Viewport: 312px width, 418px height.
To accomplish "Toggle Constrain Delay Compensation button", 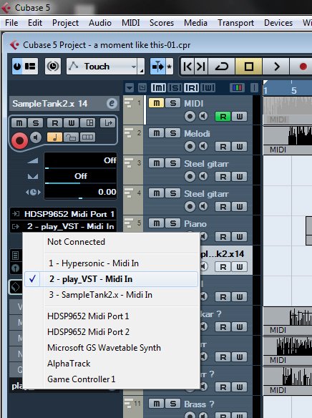I will click(x=17, y=66).
